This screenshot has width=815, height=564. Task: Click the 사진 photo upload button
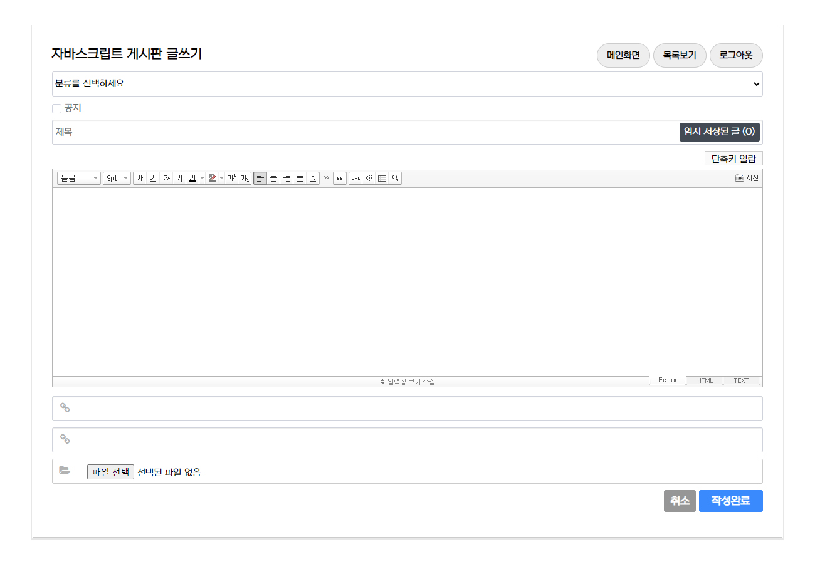pyautogui.click(x=747, y=179)
